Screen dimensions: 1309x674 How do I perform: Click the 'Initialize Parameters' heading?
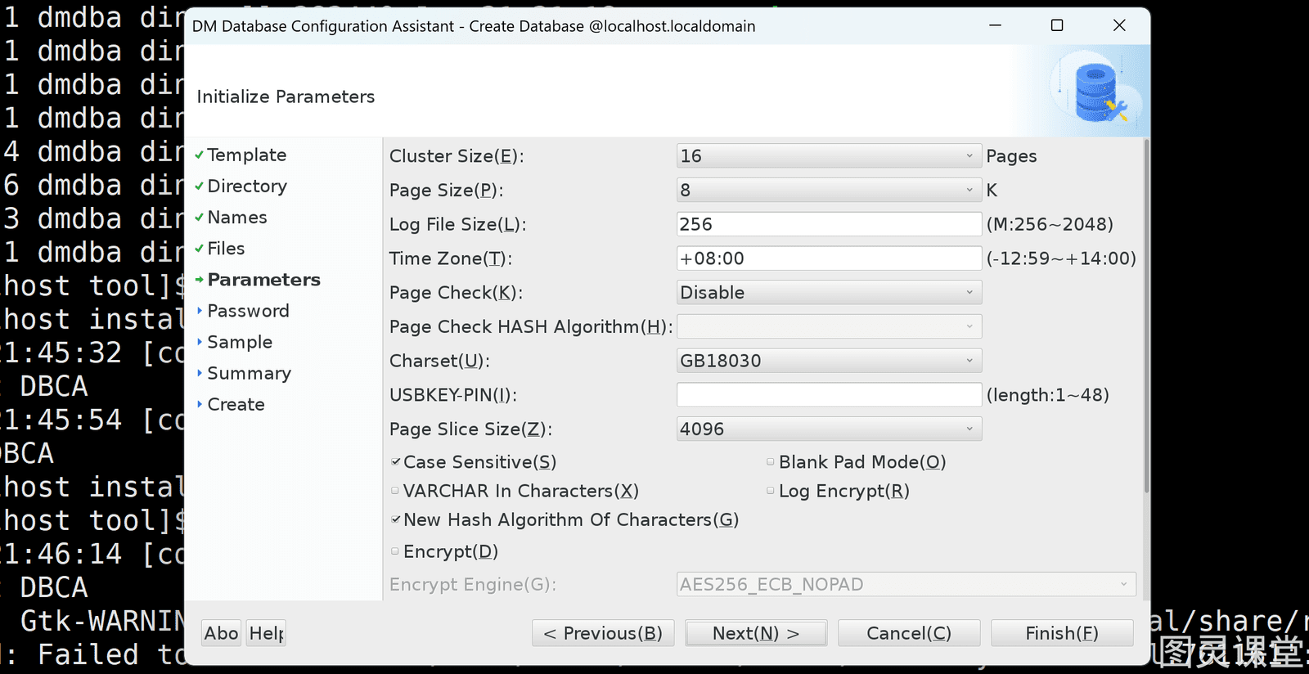point(286,97)
